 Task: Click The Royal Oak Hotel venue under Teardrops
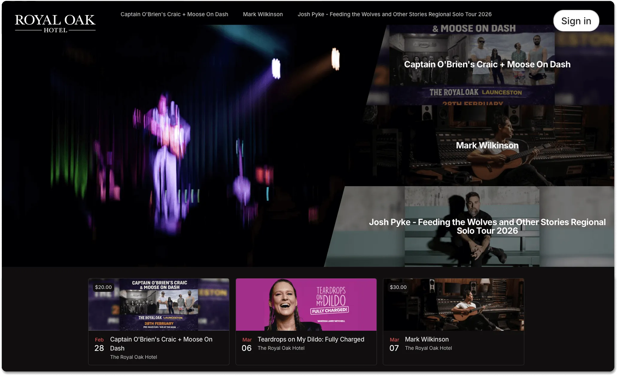pyautogui.click(x=281, y=348)
